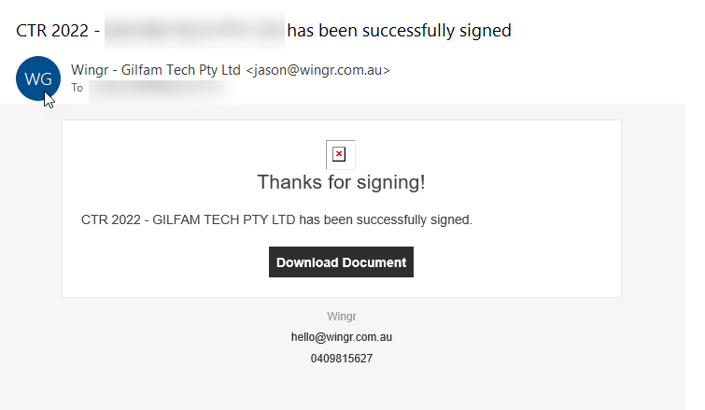705x410 pixels.
Task: Click "CTR 2022" in the subject line
Action: click(50, 31)
